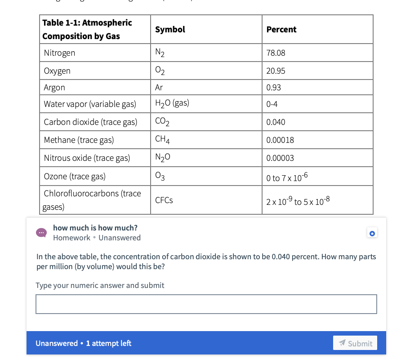Click the blue star bookmark icon
410x363 pixels.
tap(372, 233)
